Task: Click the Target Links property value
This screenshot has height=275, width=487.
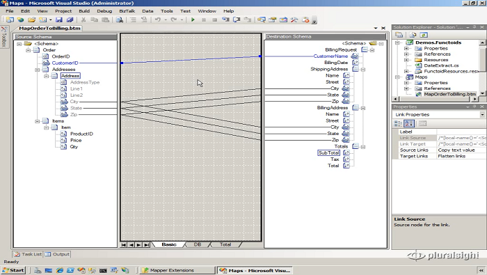Action: 461,157
